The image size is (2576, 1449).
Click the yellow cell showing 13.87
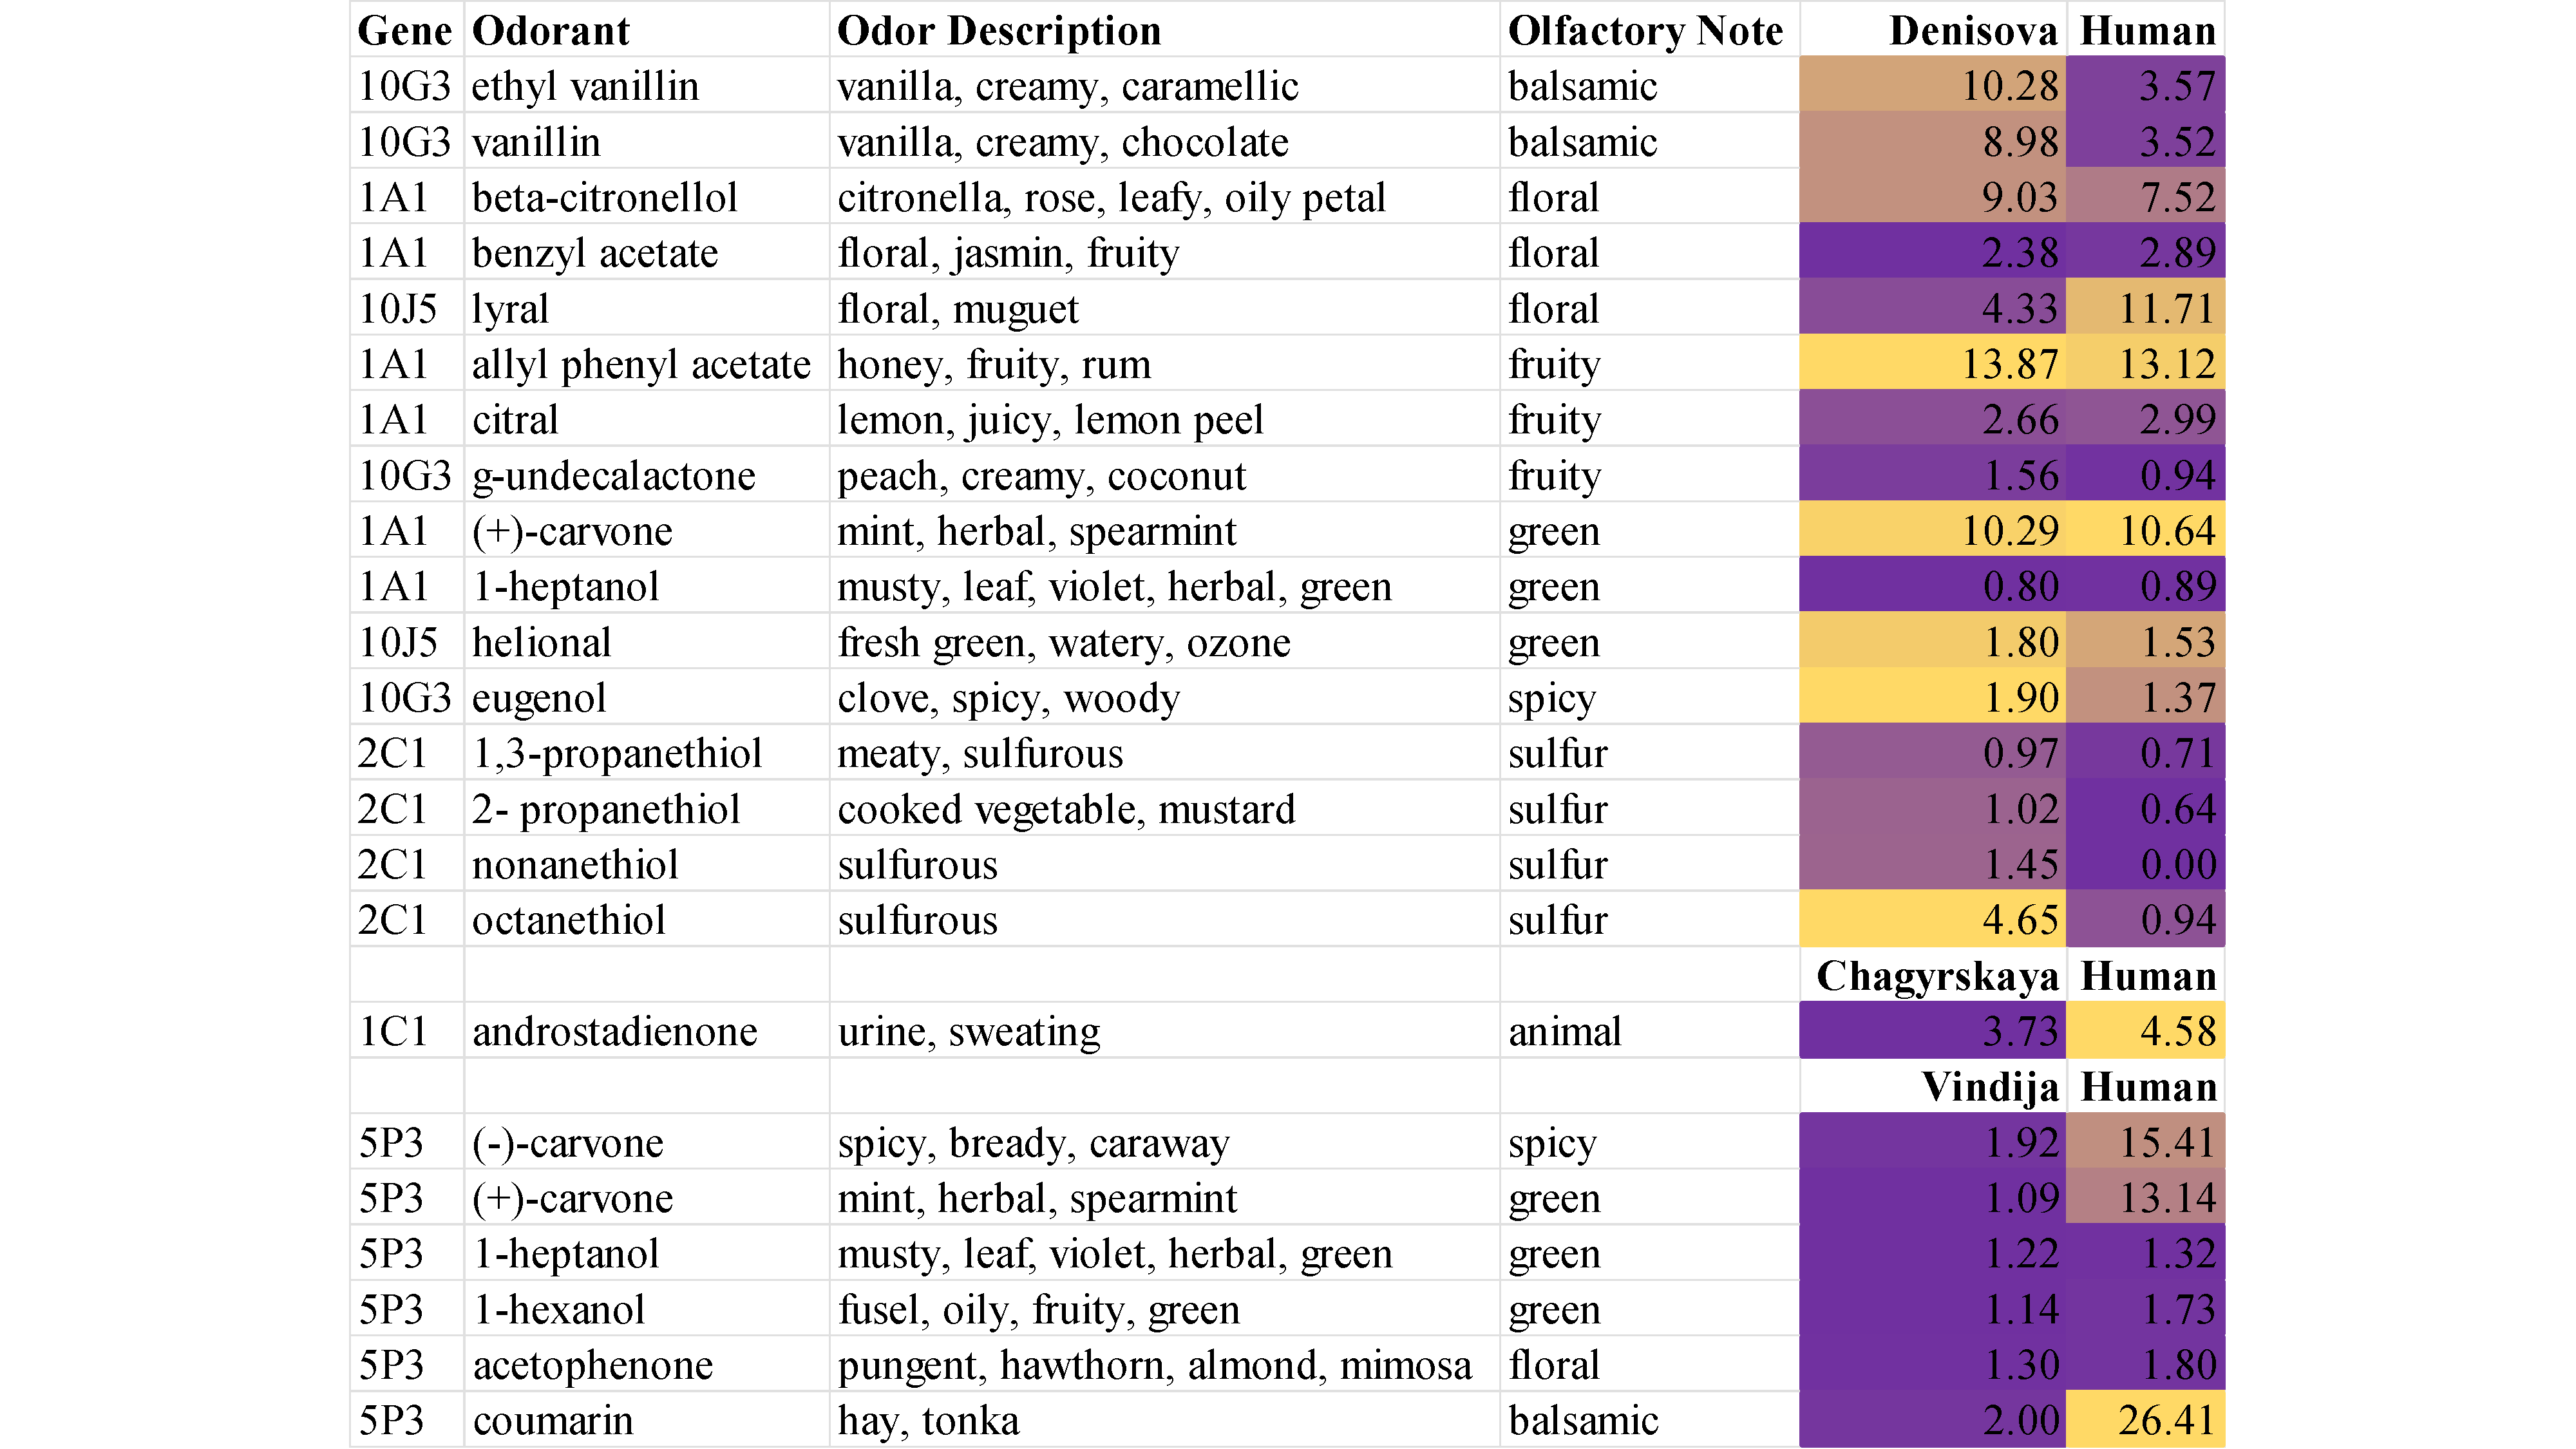1932,365
